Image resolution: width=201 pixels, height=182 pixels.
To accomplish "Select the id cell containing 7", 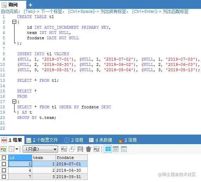I will [x=20, y=177].
